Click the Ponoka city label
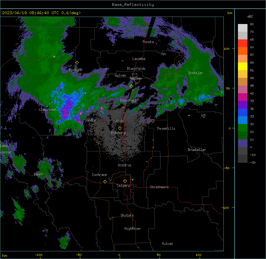This screenshot has height=259, width=266. pyautogui.click(x=148, y=42)
